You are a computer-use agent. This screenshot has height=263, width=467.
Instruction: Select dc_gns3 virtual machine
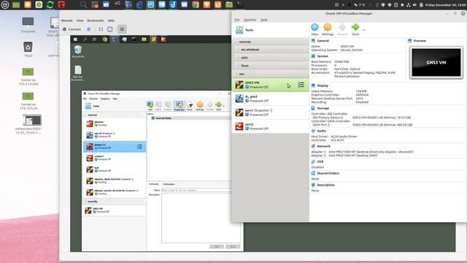point(270,99)
